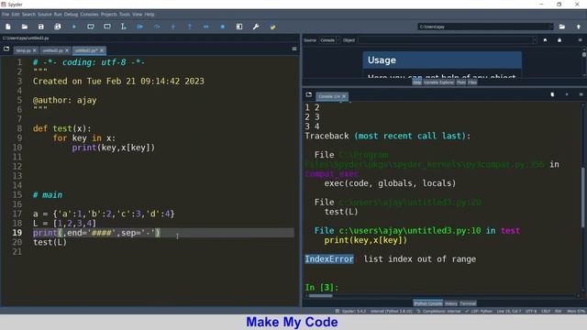The height and width of the screenshot is (330, 587).
Task: Open console pane options menu
Action: tap(581, 94)
